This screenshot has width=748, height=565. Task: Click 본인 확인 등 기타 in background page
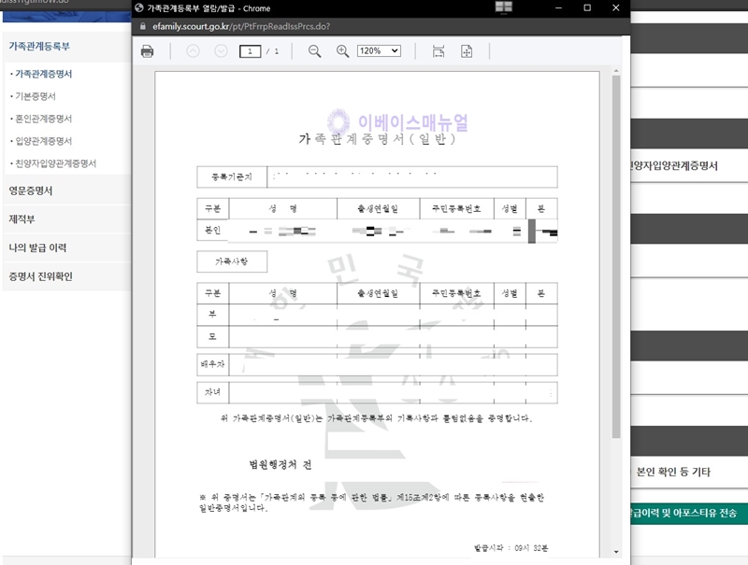[673, 472]
